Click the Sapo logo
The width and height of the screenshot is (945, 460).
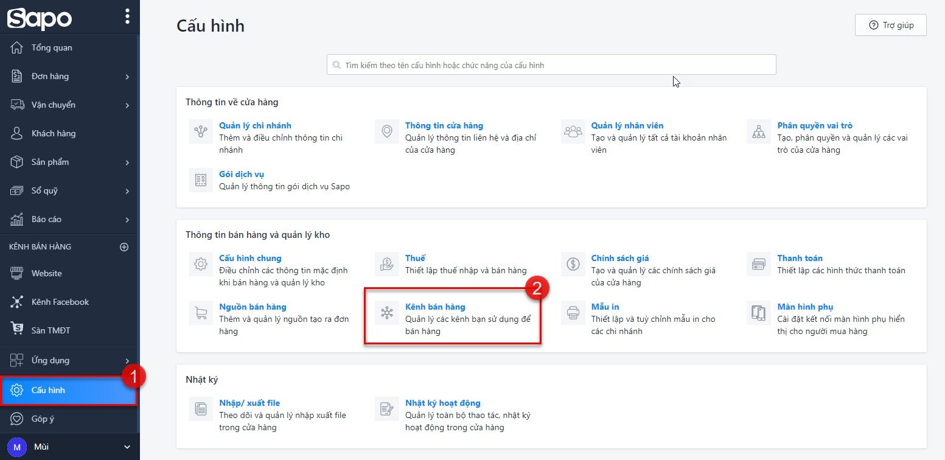click(38, 18)
